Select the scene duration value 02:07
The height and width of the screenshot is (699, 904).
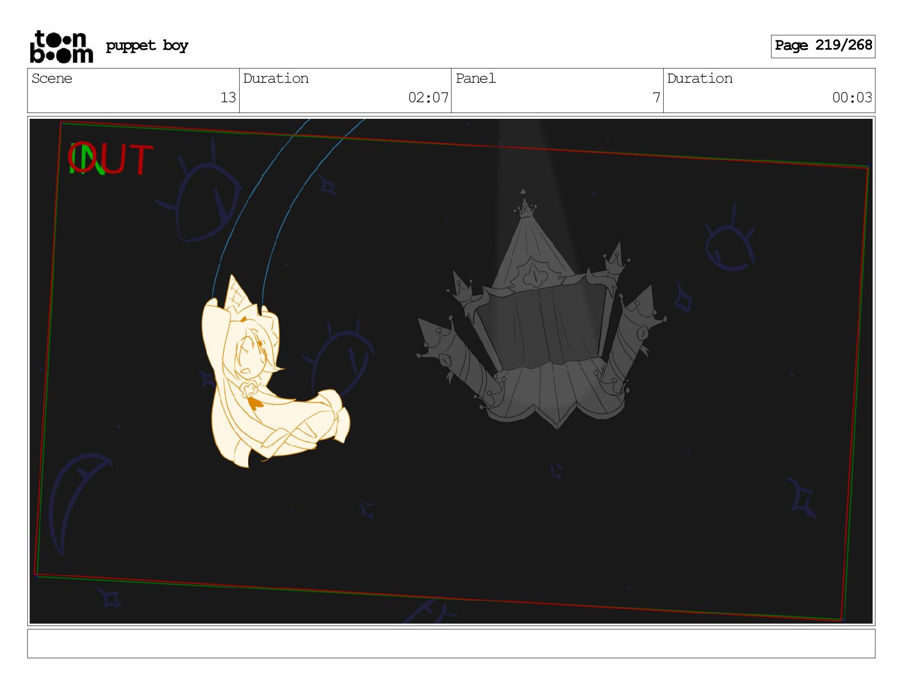(x=428, y=98)
